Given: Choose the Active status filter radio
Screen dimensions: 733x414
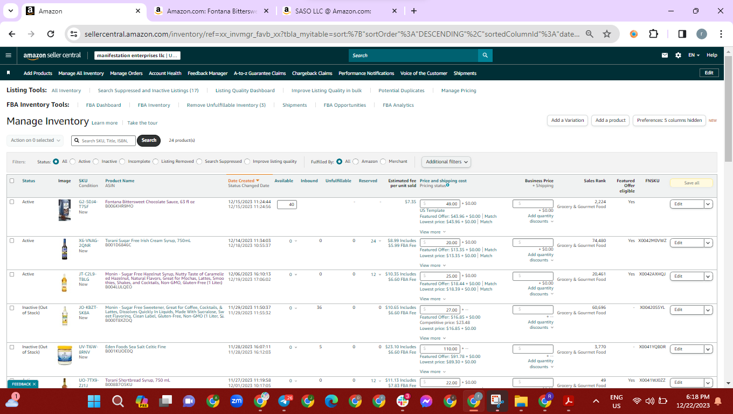Looking at the screenshot, I should click(x=73, y=161).
